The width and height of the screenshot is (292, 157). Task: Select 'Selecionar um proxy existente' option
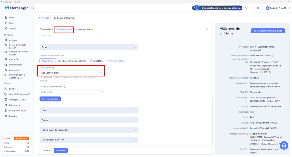tap(72, 61)
